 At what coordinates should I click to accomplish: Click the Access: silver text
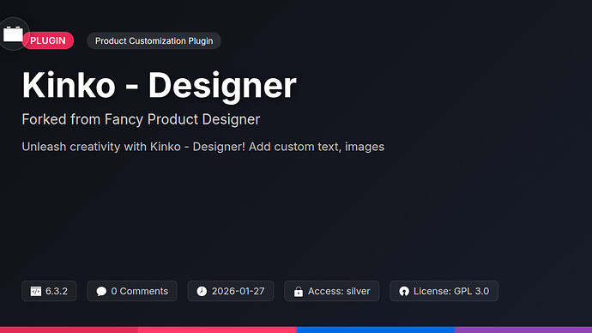coord(339,291)
